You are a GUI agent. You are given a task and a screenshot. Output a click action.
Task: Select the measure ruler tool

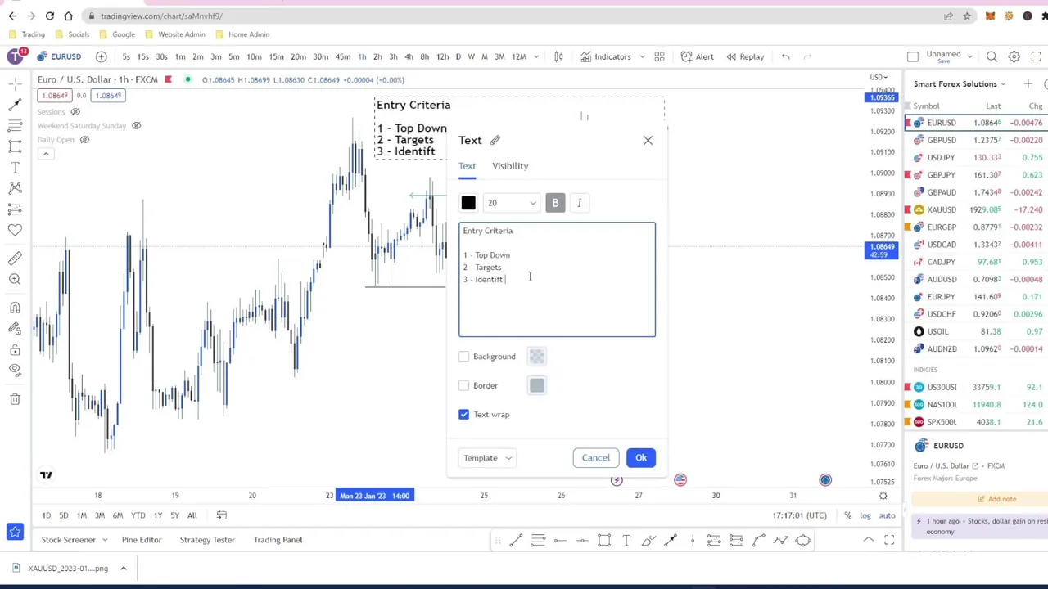point(15,259)
